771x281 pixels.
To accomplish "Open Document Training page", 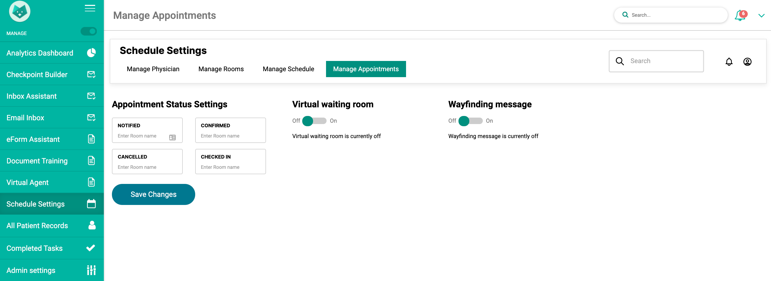I will (52, 161).
